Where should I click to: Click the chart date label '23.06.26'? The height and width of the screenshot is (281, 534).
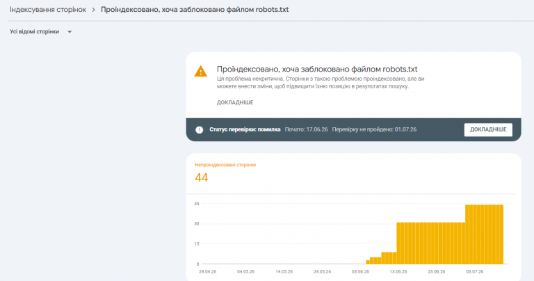(x=437, y=272)
